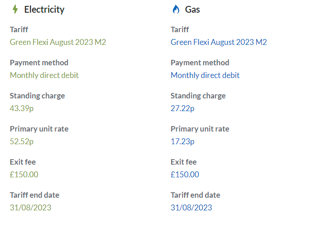Click electricity Monthly direct debit payment method
The width and height of the screenshot is (325, 229).
pyautogui.click(x=44, y=75)
